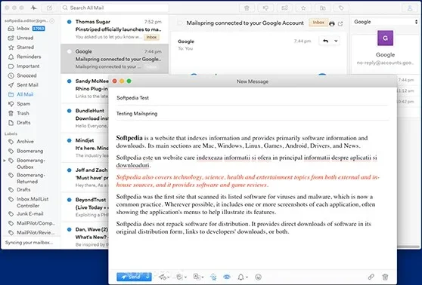Viewport: 422px width, 285px height.
Task: Click the reply arrow icon
Action: 326,41
